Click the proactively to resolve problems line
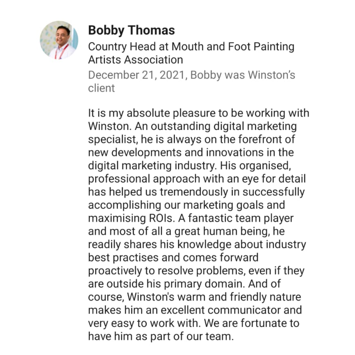Screen dimensions: 355x355 pyautogui.click(x=196, y=271)
